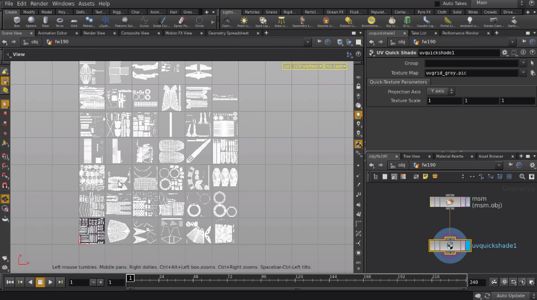537x300 pixels.
Task: Open the Render menu
Action: pos(39,3)
